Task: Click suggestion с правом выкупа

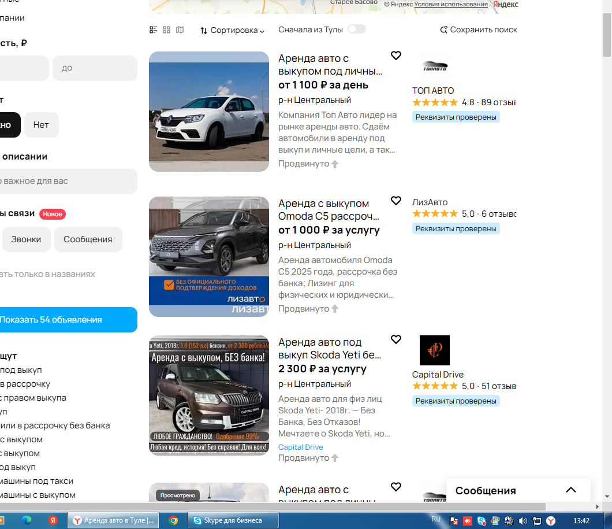Action: pos(33,398)
